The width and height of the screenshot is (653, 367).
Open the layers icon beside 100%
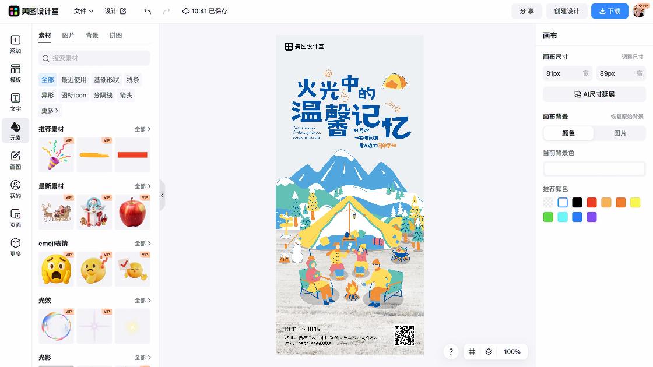[x=489, y=352]
